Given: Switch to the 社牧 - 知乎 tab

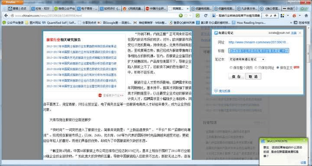Looking at the screenshot, I should pyautogui.click(x=42, y=9).
